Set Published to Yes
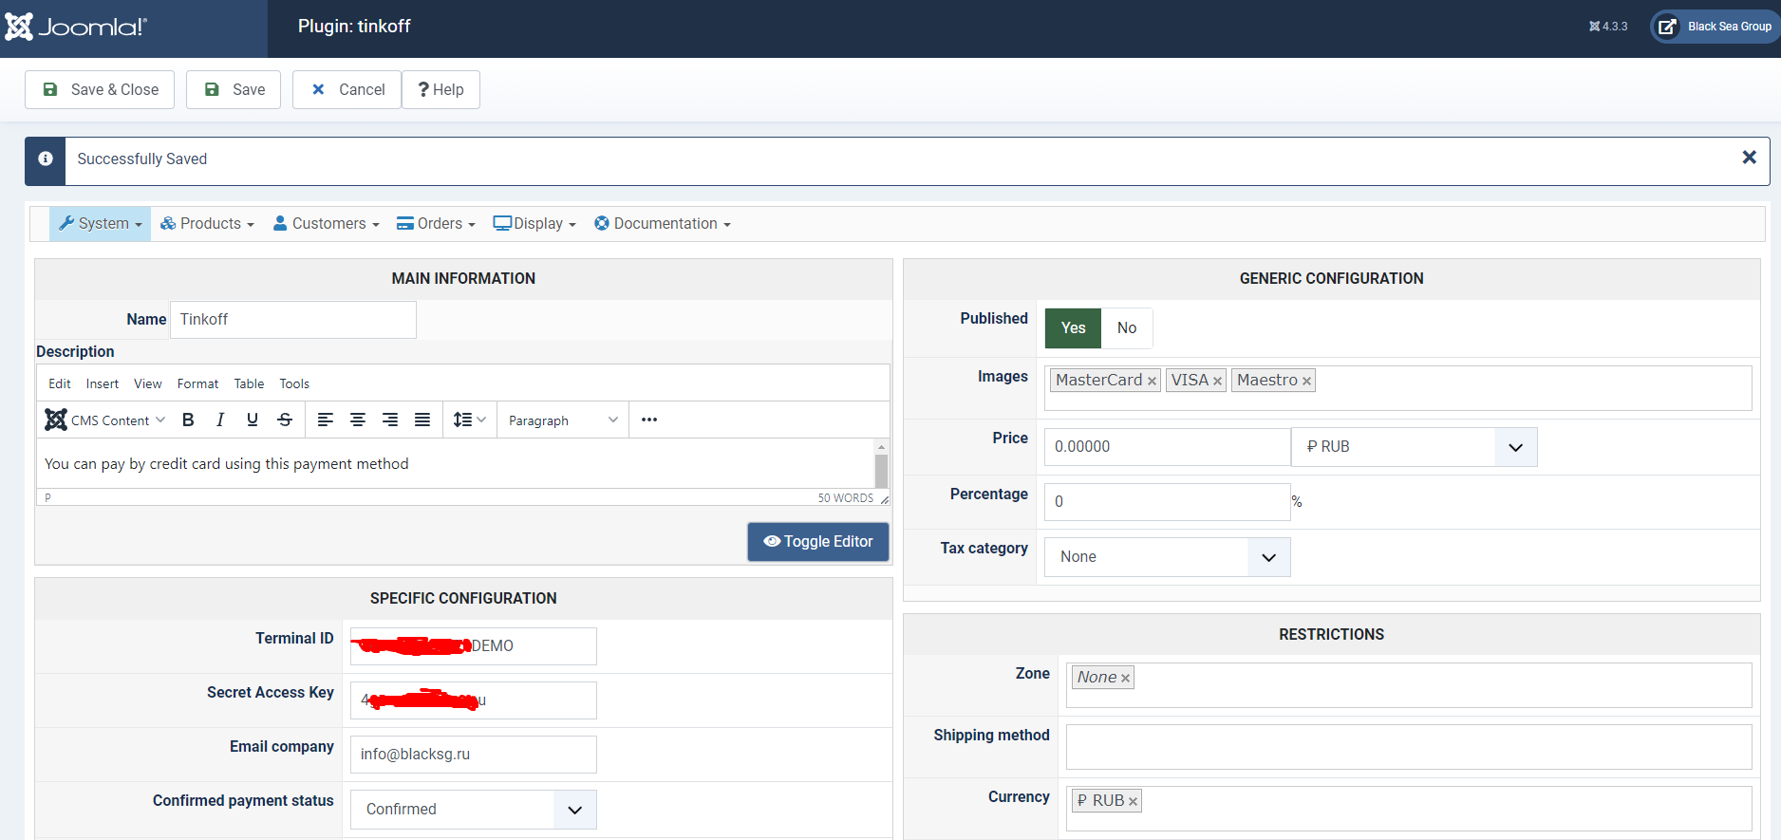Image resolution: width=1781 pixels, height=840 pixels. point(1073,328)
